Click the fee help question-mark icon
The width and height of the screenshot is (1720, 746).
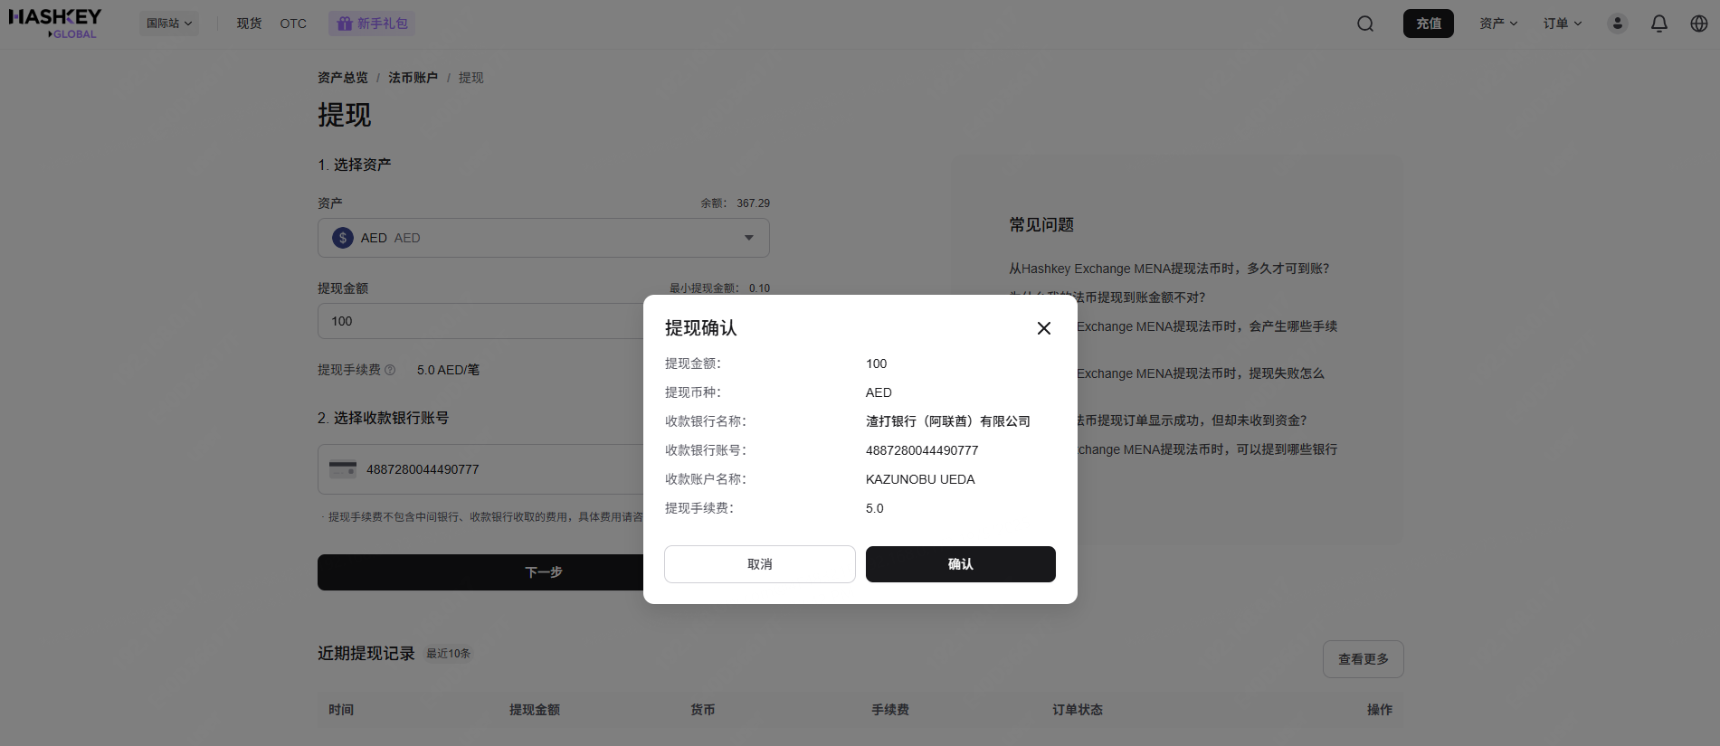tap(390, 370)
